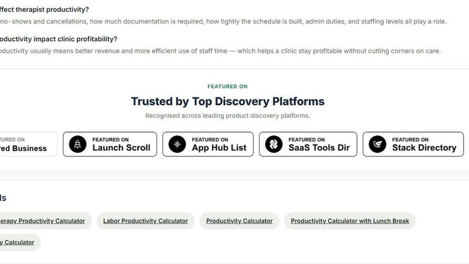The width and height of the screenshot is (469, 264).
Task: Click the leaf bird icon on Stack Directory badge
Action: (x=377, y=144)
